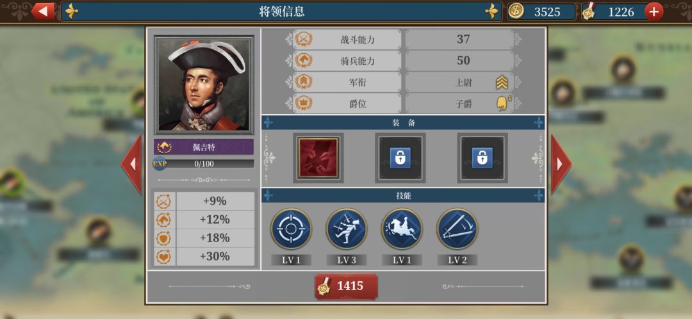The height and width of the screenshot is (319, 692).
Task: Select the sword slash skill icon LV2
Action: click(x=457, y=229)
